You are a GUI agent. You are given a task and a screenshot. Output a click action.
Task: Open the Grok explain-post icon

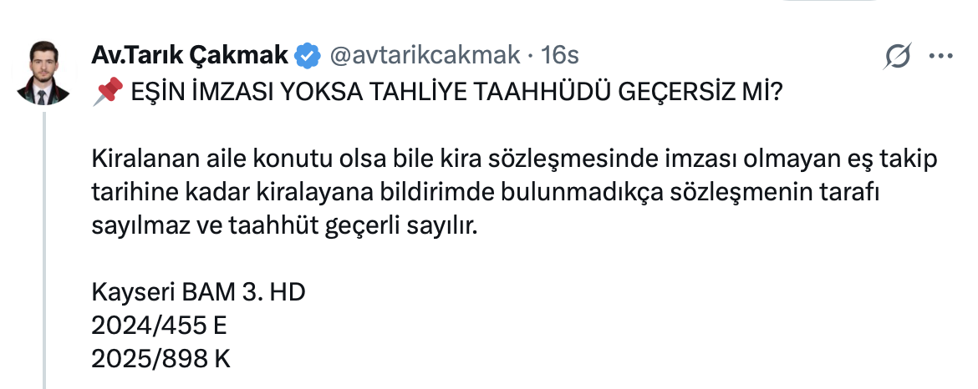coord(898,58)
